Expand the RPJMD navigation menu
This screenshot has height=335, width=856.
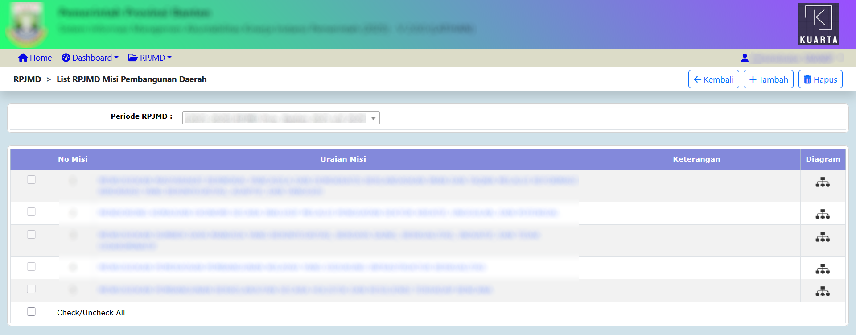(x=150, y=58)
